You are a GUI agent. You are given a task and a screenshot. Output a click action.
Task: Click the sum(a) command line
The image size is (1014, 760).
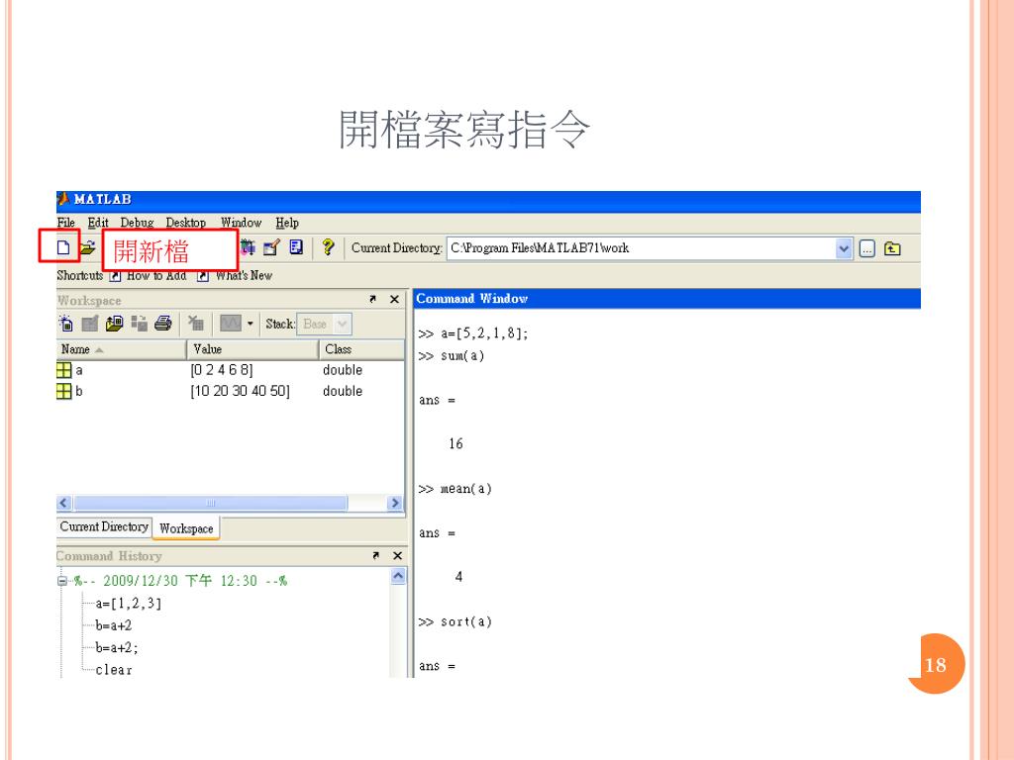(462, 356)
